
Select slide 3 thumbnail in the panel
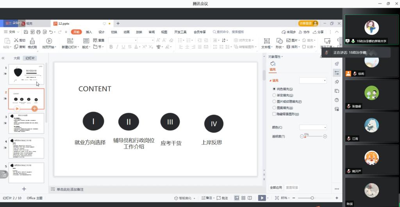(x=26, y=123)
